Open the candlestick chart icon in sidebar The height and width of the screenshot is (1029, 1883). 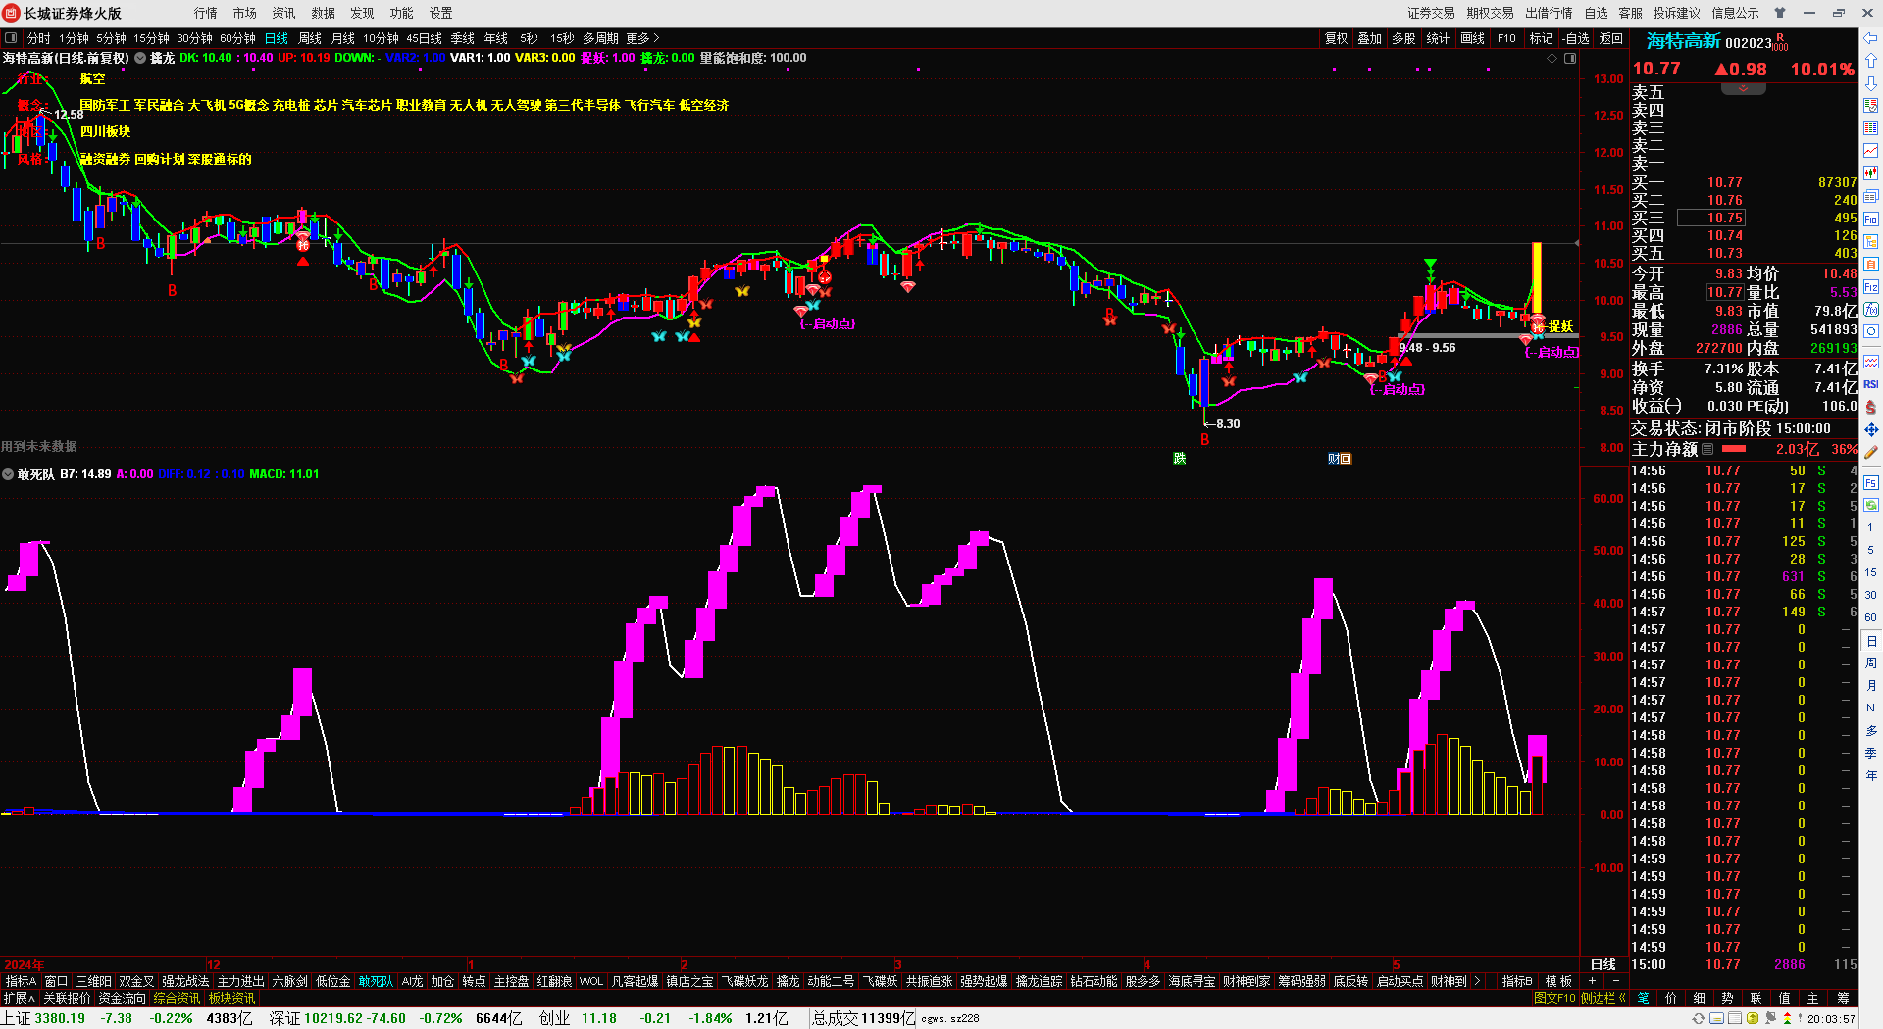[1871, 173]
